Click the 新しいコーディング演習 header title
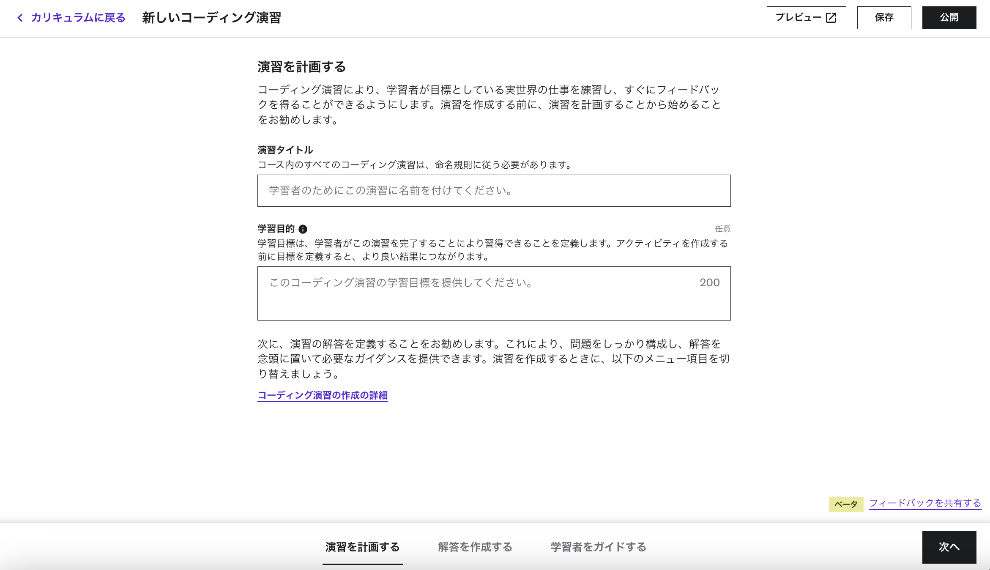This screenshot has width=990, height=570. point(213,18)
